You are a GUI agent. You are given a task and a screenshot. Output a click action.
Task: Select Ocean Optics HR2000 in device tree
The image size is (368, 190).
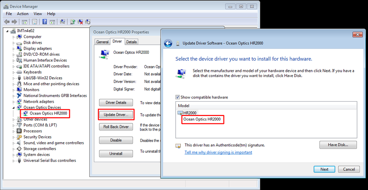point(48,114)
